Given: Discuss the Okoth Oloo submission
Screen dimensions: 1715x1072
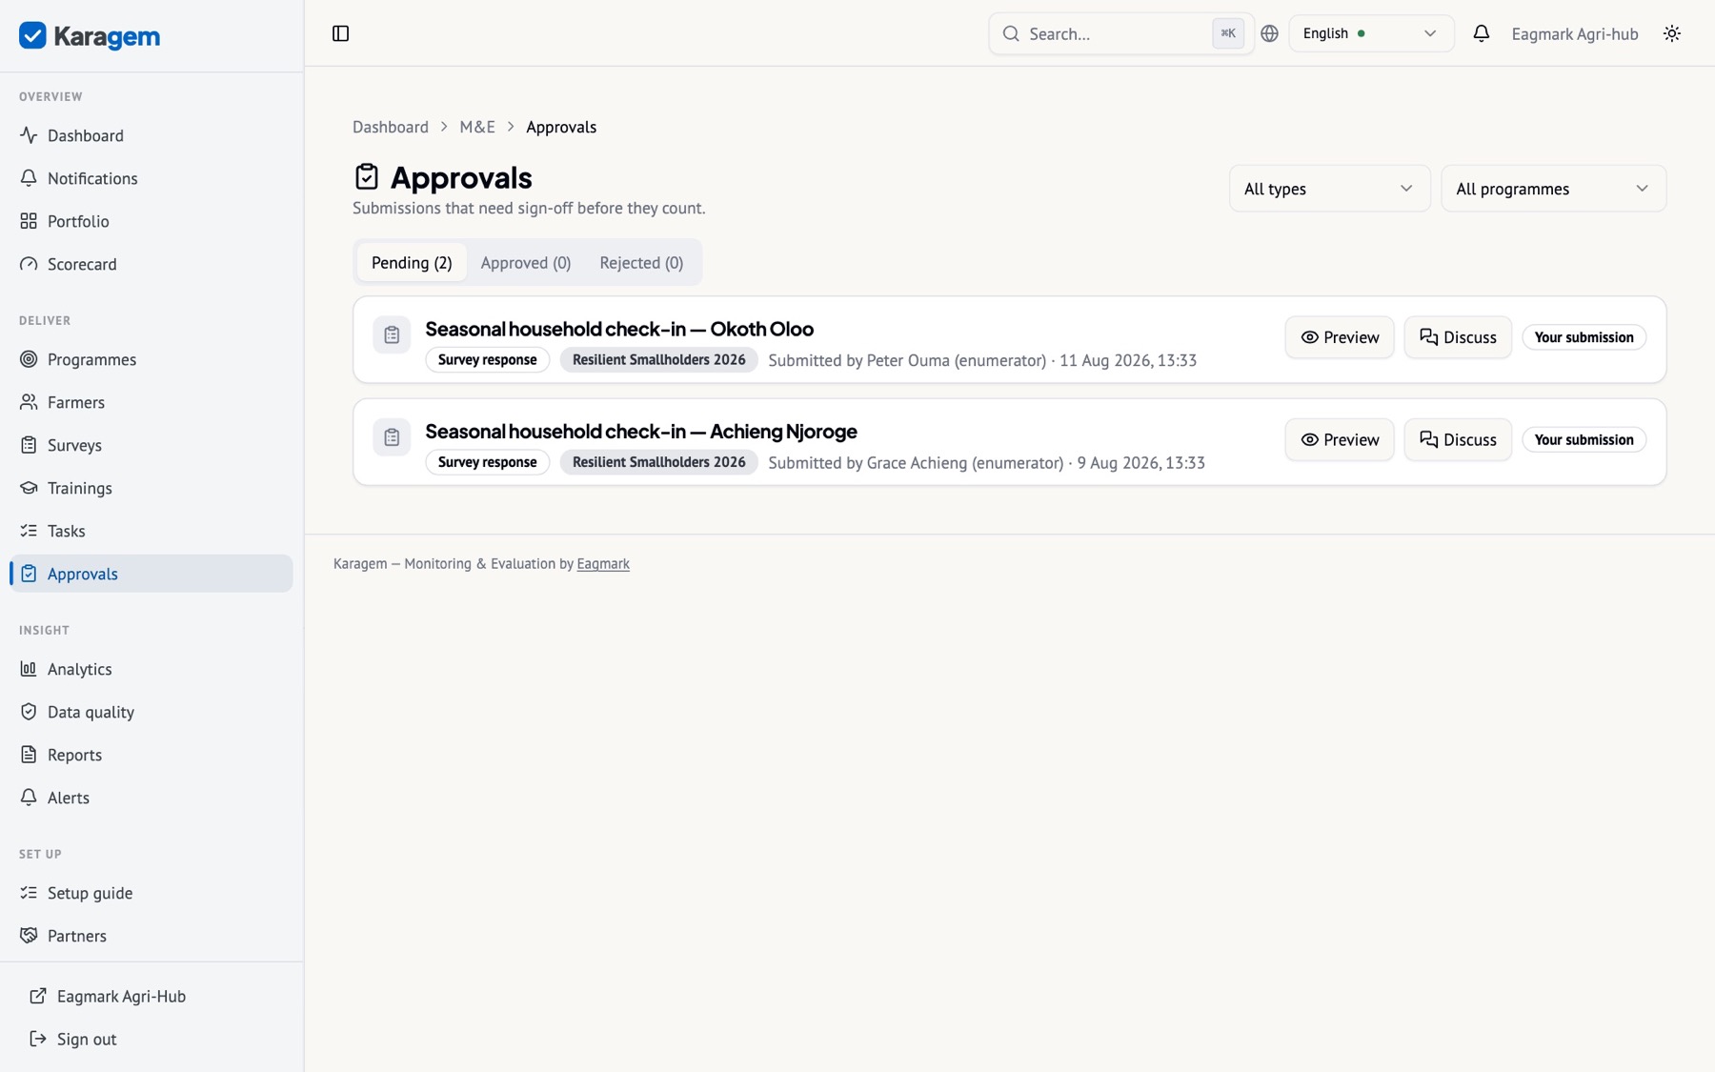Looking at the screenshot, I should tap(1458, 337).
